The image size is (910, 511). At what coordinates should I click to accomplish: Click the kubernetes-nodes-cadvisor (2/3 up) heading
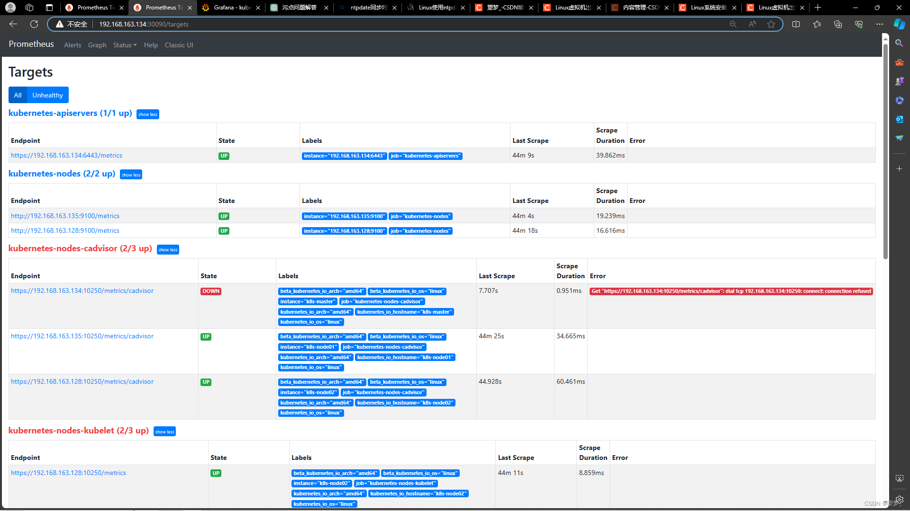(80, 248)
